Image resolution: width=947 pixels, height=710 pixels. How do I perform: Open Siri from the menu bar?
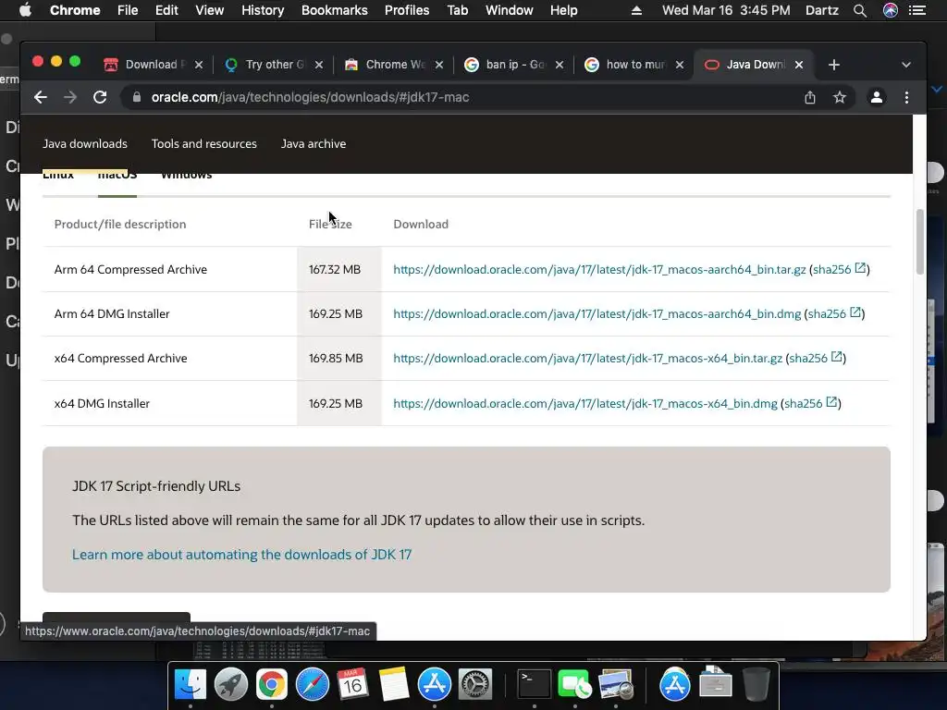coord(891,10)
